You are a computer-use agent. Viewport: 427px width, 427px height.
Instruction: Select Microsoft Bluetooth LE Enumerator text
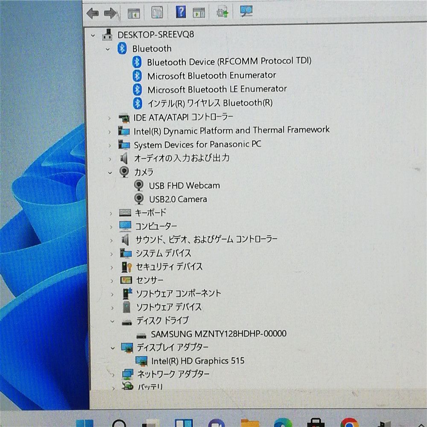(x=217, y=89)
